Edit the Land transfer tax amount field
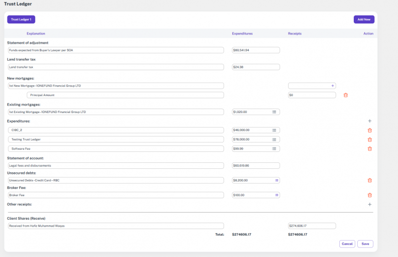The width and height of the screenshot is (398, 257). [x=256, y=67]
